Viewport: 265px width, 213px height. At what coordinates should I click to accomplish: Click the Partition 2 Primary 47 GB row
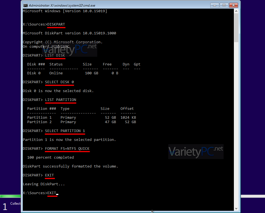[x=81, y=122]
